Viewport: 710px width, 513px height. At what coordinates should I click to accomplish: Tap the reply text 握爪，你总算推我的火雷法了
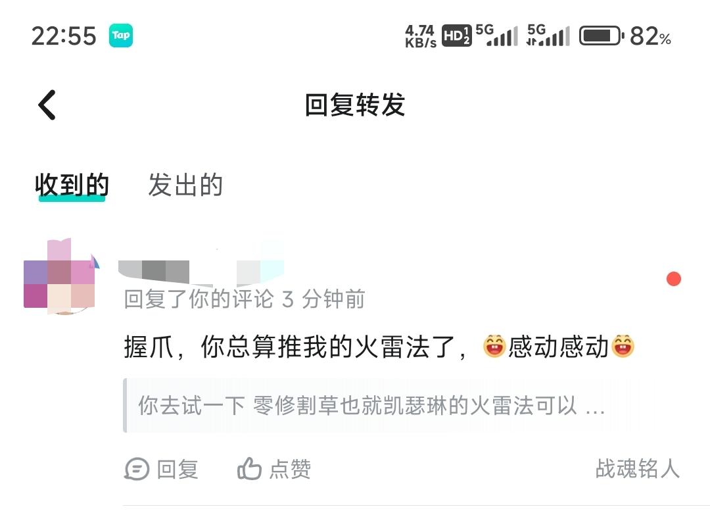[x=296, y=347]
